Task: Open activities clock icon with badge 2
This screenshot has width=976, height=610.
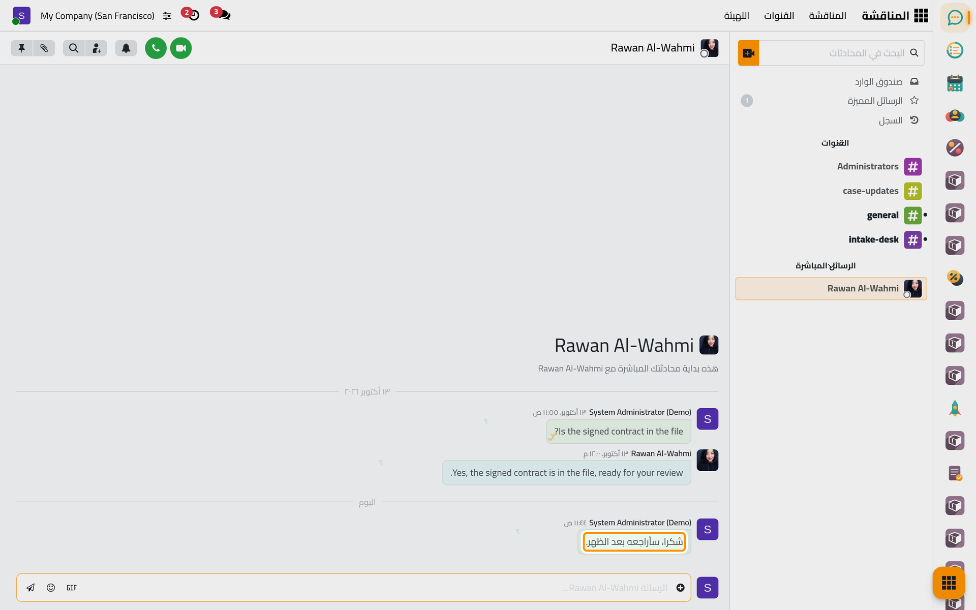Action: [x=191, y=14]
